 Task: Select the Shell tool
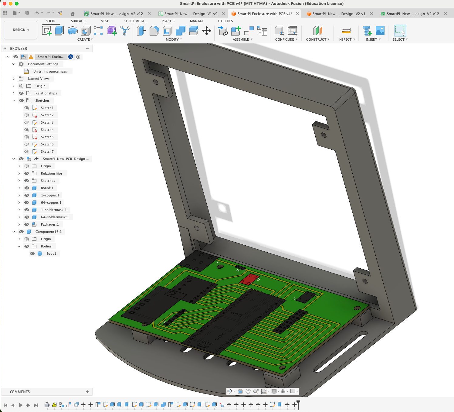coord(167,30)
